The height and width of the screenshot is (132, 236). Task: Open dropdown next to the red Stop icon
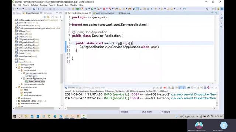click(107, 9)
